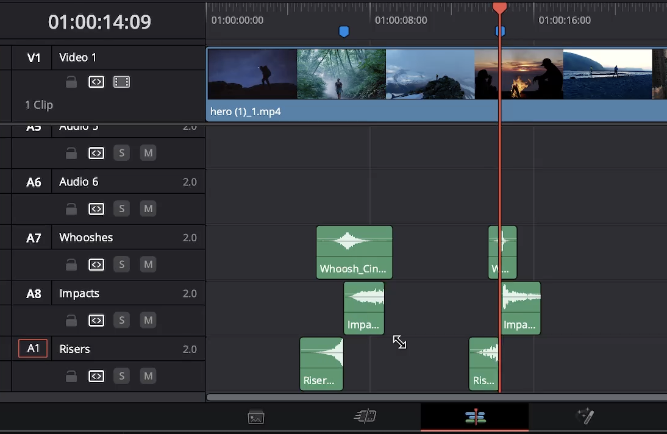Image resolution: width=667 pixels, height=434 pixels.
Task: Select the V1 destination control
Action: pos(34,57)
